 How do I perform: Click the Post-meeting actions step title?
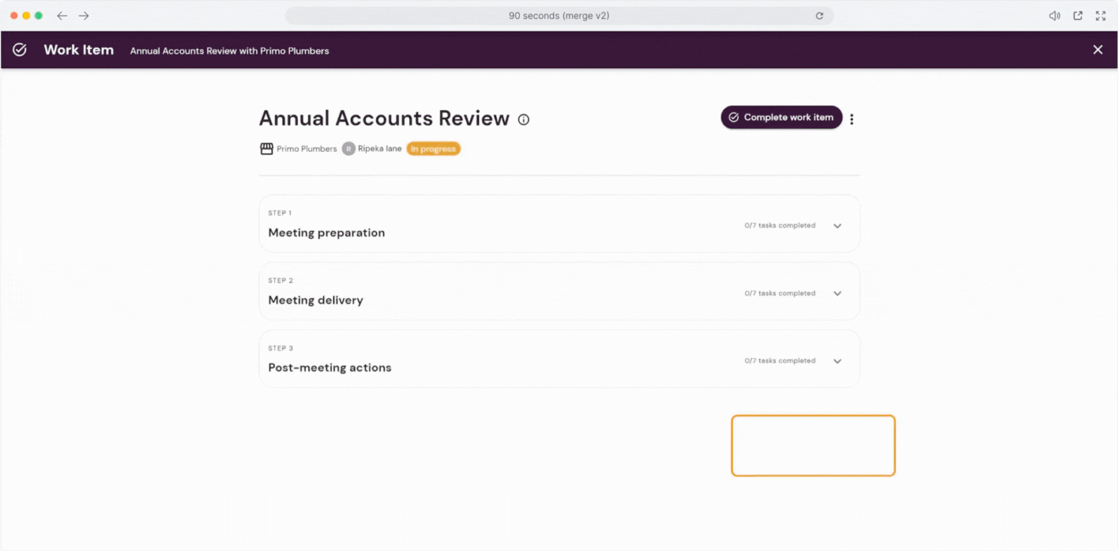[x=330, y=368]
